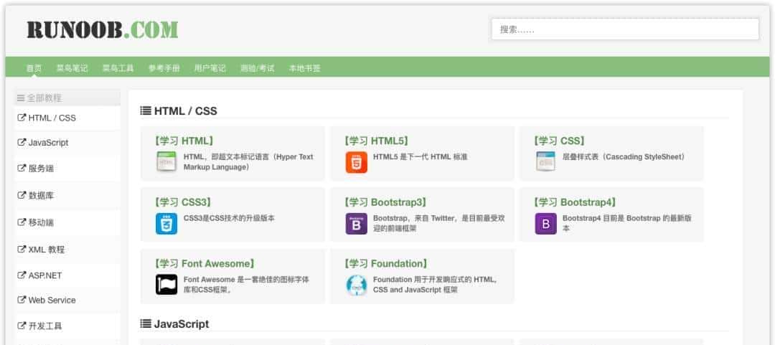
Task: Open the 【学习 CSS】 link
Action: pyautogui.click(x=559, y=141)
